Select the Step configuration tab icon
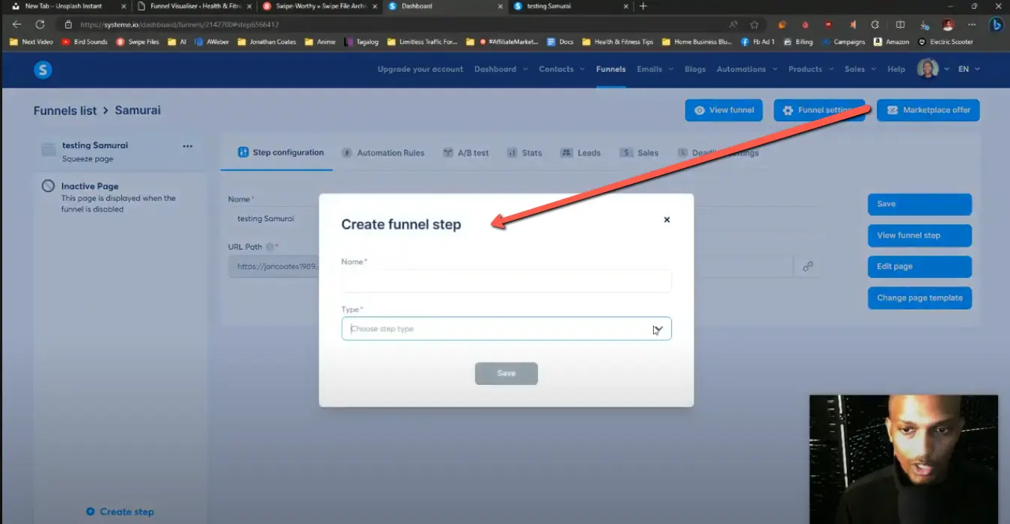 point(242,152)
